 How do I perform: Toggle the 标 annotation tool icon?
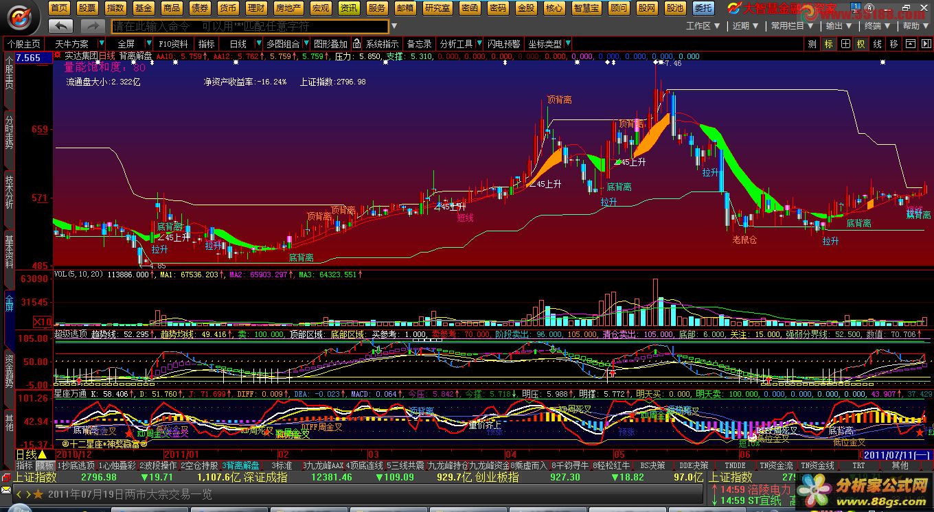click(829, 44)
